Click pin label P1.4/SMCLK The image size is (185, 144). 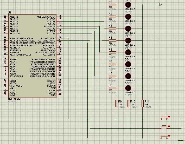[x=49, y=26]
